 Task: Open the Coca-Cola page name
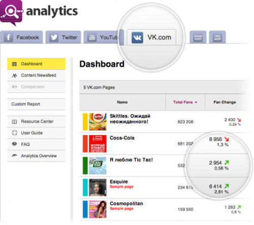[x=122, y=138]
